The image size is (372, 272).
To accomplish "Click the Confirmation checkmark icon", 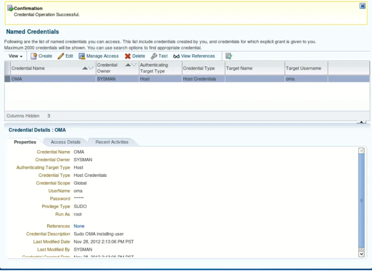I will pyautogui.click(x=10, y=8).
